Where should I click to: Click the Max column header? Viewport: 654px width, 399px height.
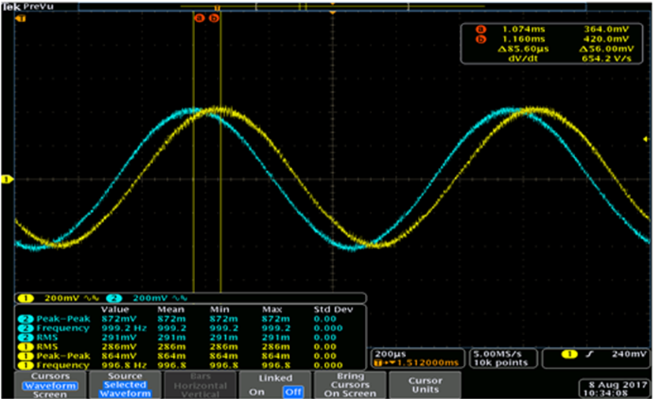tap(272, 309)
